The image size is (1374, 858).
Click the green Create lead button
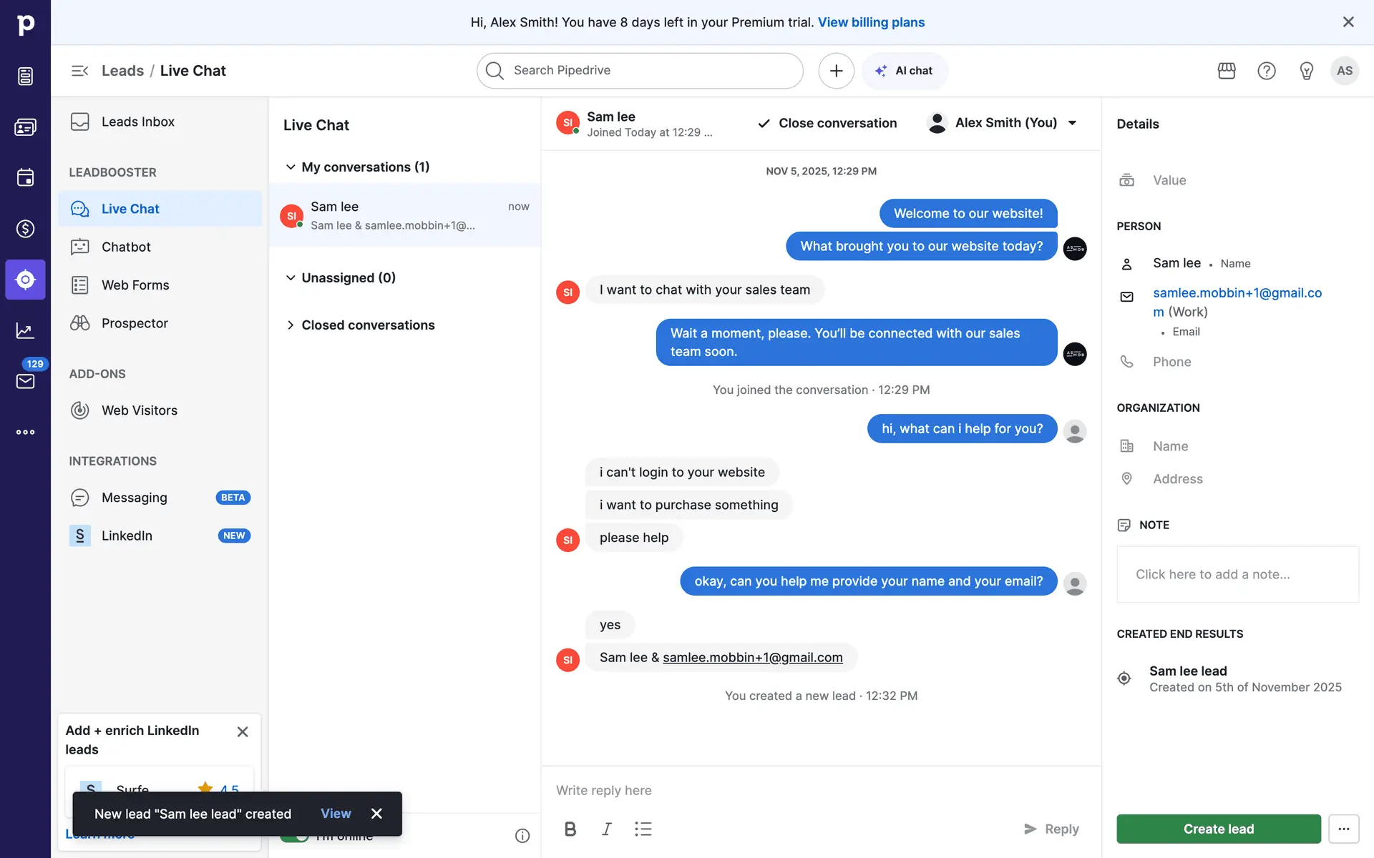click(x=1218, y=829)
